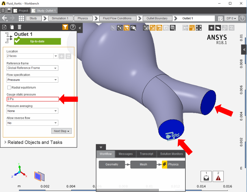Click the Physics workflow step

[x=174, y=164]
